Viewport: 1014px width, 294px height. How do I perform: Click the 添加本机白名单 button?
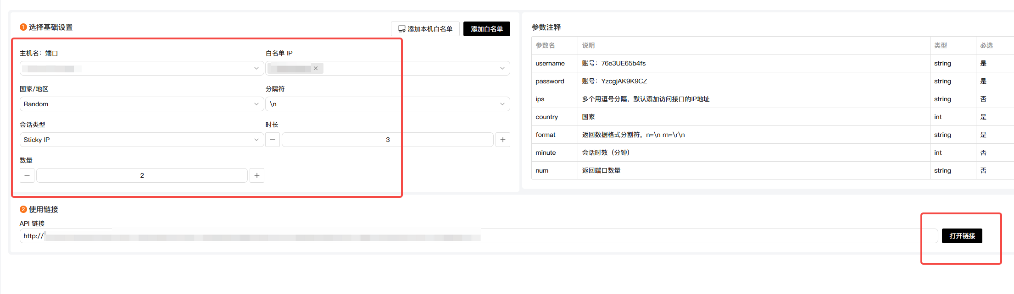pos(425,29)
